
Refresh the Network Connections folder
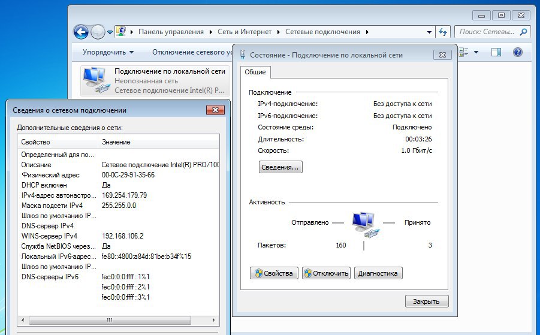443,32
